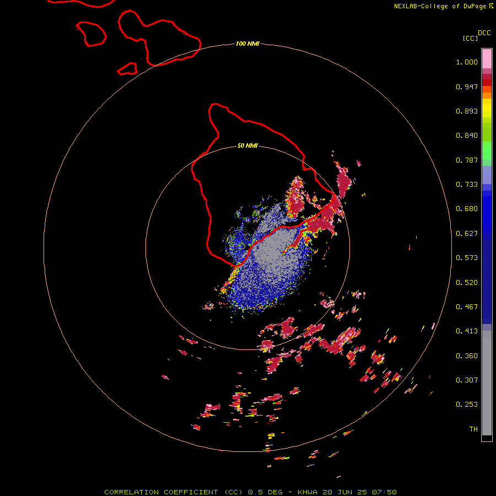
Task: Click the pink top color of the scale bar
Action: click(487, 58)
